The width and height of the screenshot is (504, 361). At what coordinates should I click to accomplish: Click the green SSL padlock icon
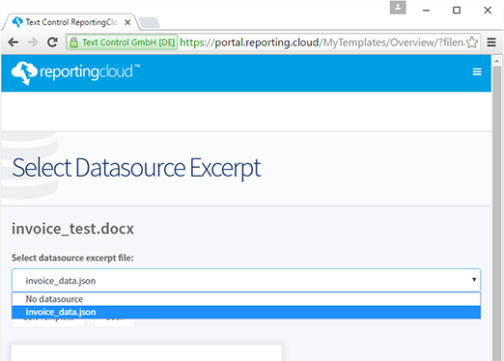pos(74,42)
